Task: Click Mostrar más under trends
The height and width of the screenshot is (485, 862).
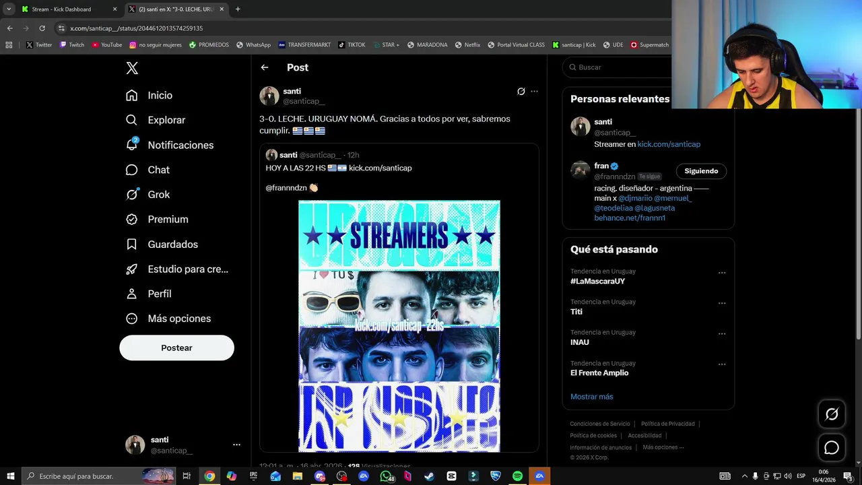Action: (592, 397)
